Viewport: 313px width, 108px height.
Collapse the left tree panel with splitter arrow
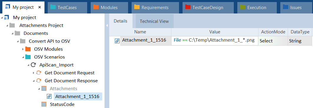tap(107, 25)
